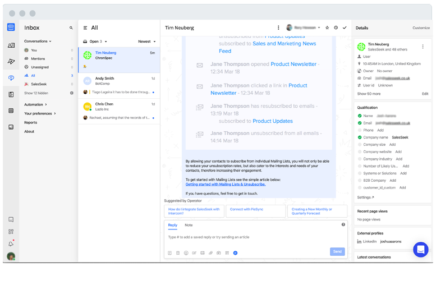Open the notifications bell in left rail
Viewport: 436px width, 299px height.
[x=11, y=243]
